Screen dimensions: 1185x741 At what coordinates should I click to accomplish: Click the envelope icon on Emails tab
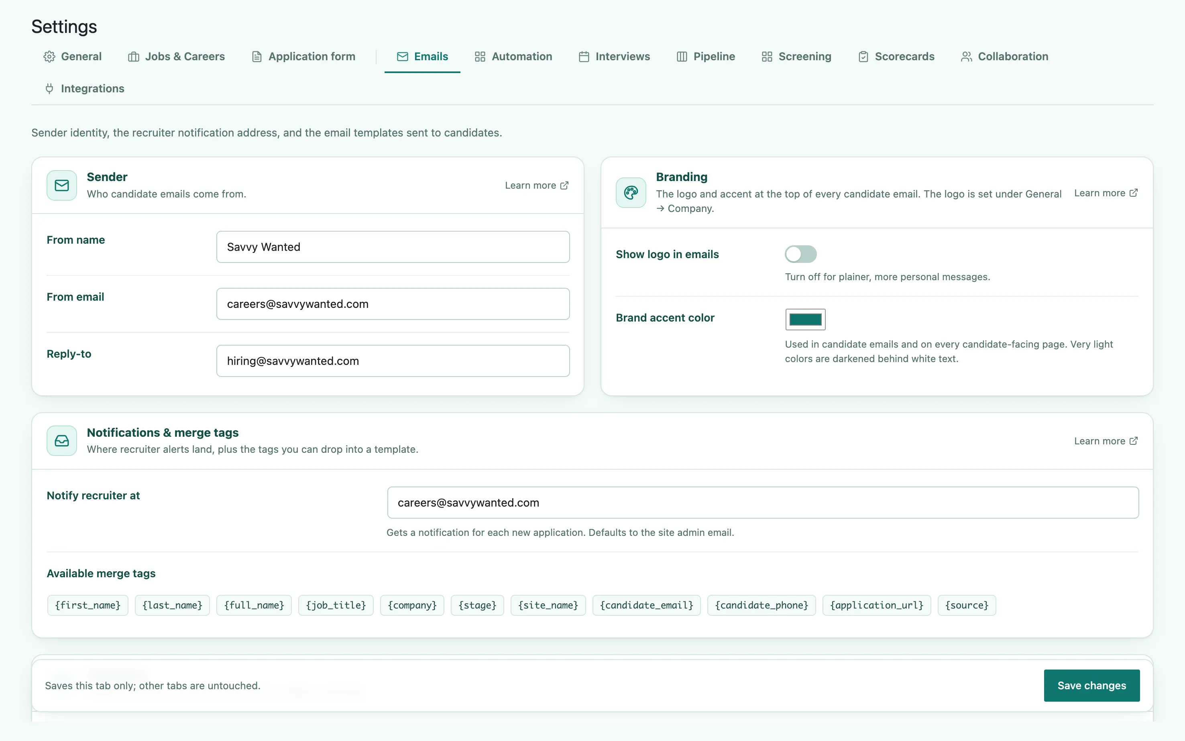[402, 57]
